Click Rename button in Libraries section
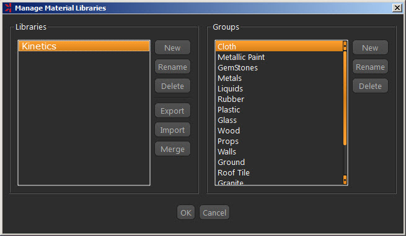 click(172, 67)
